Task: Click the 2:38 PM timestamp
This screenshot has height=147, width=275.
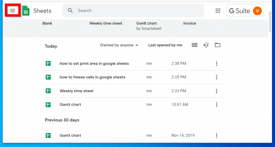Action: pyautogui.click(x=179, y=64)
